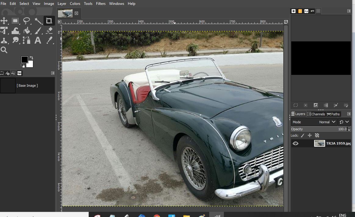The image size is (355, 217).
Task: Expand the blend mode group switcher dropdown
Action: (x=344, y=122)
